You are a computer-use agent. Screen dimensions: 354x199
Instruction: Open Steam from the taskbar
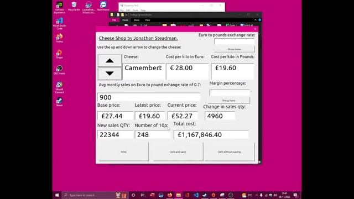pyautogui.click(x=205, y=195)
